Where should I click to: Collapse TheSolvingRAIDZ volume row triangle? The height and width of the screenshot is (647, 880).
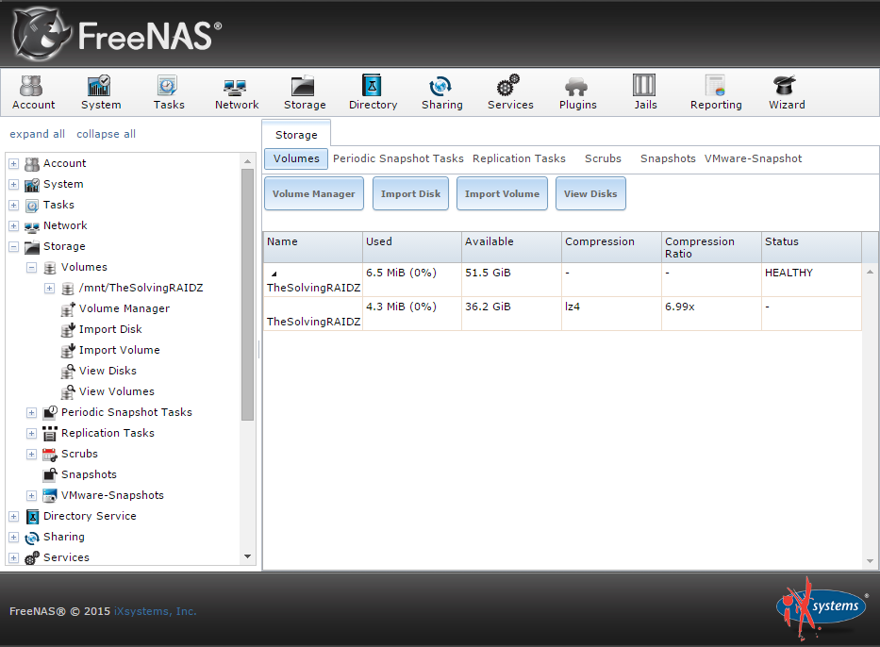click(274, 274)
